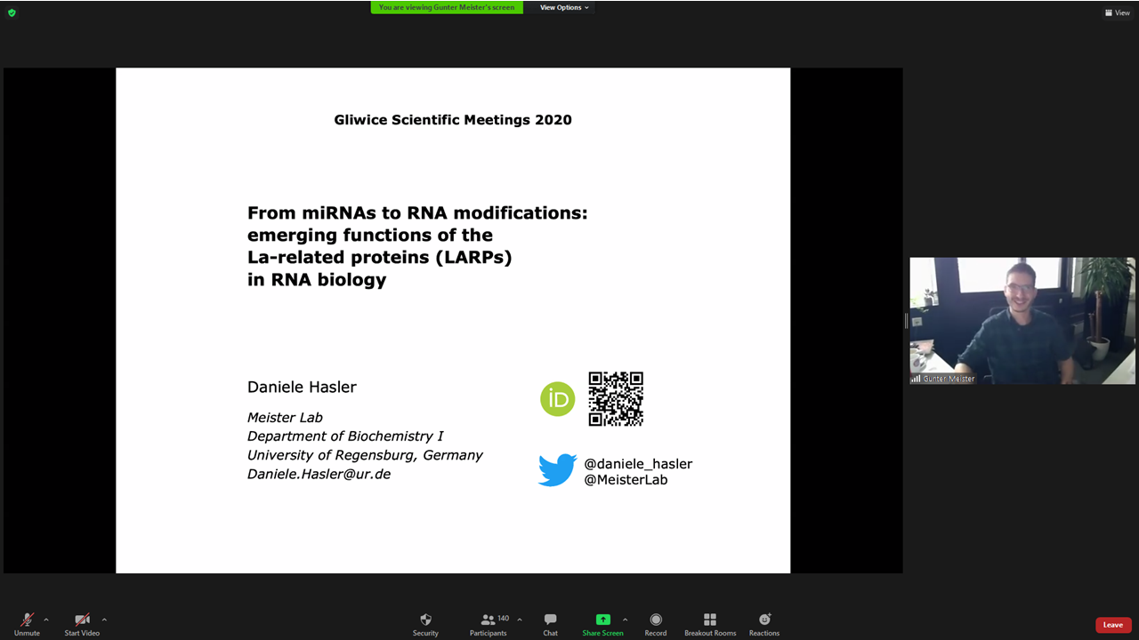Open the Reactions menu
The width and height of the screenshot is (1139, 640).
pos(764,620)
